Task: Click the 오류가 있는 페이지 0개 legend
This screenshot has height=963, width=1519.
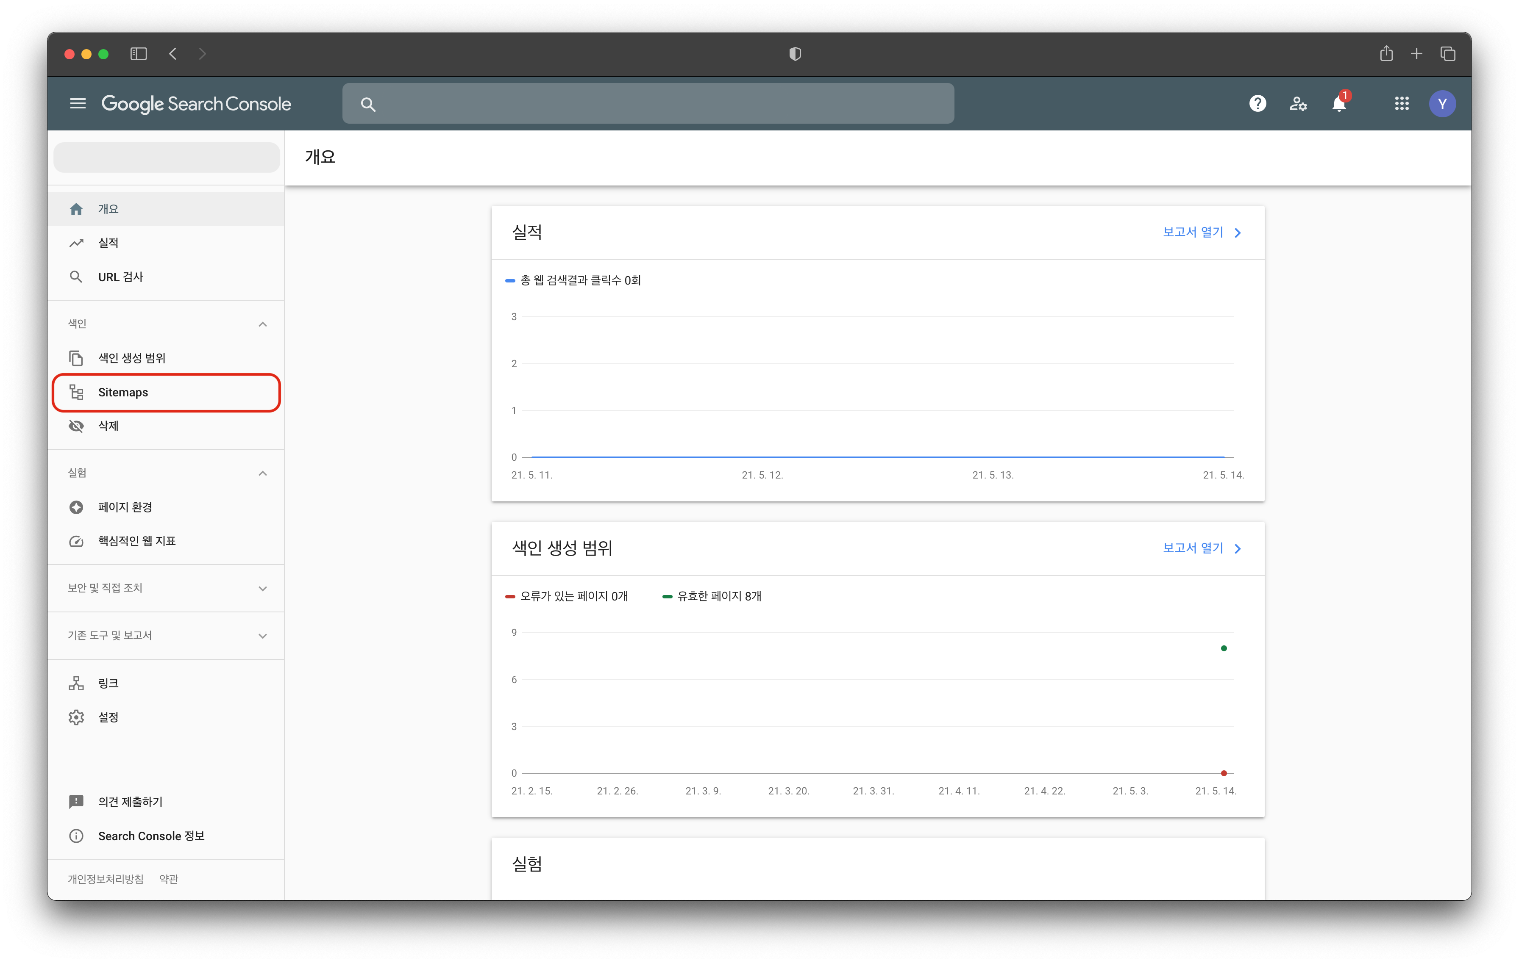Action: 567,596
